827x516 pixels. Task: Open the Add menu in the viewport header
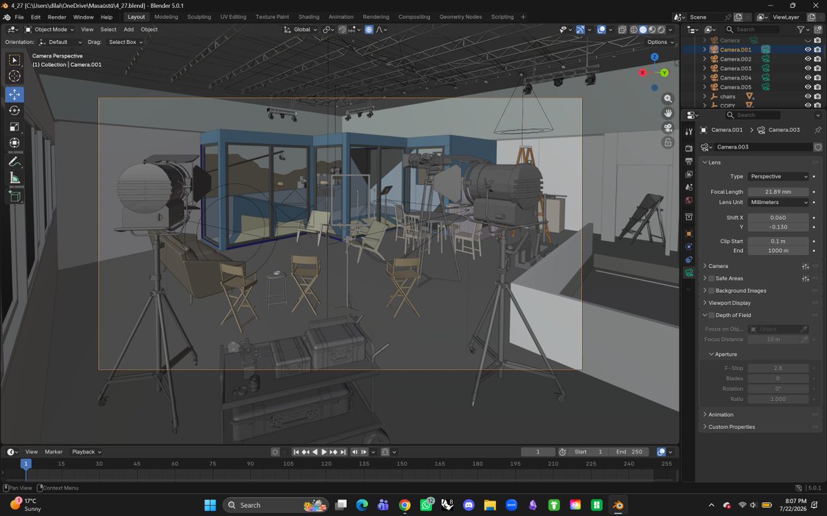click(x=129, y=30)
